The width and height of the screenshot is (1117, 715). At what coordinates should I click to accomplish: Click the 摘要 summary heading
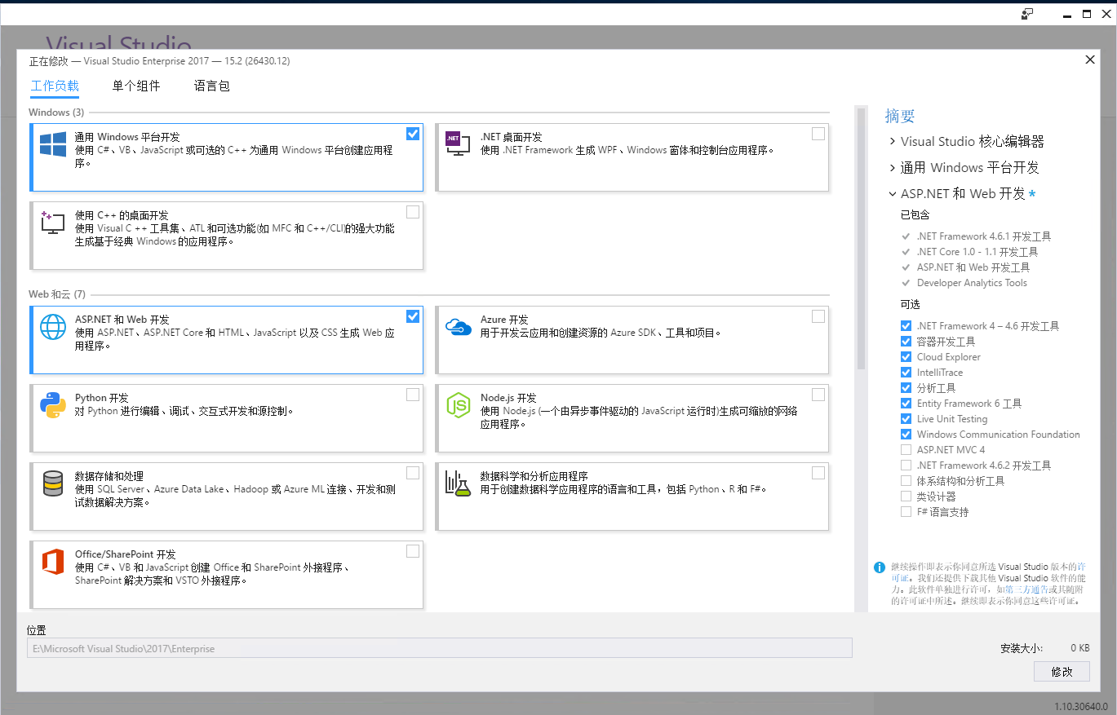pyautogui.click(x=900, y=117)
